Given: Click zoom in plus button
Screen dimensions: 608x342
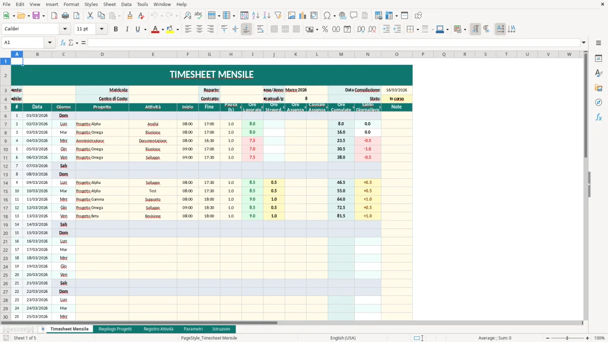Looking at the screenshot, I should point(588,338).
